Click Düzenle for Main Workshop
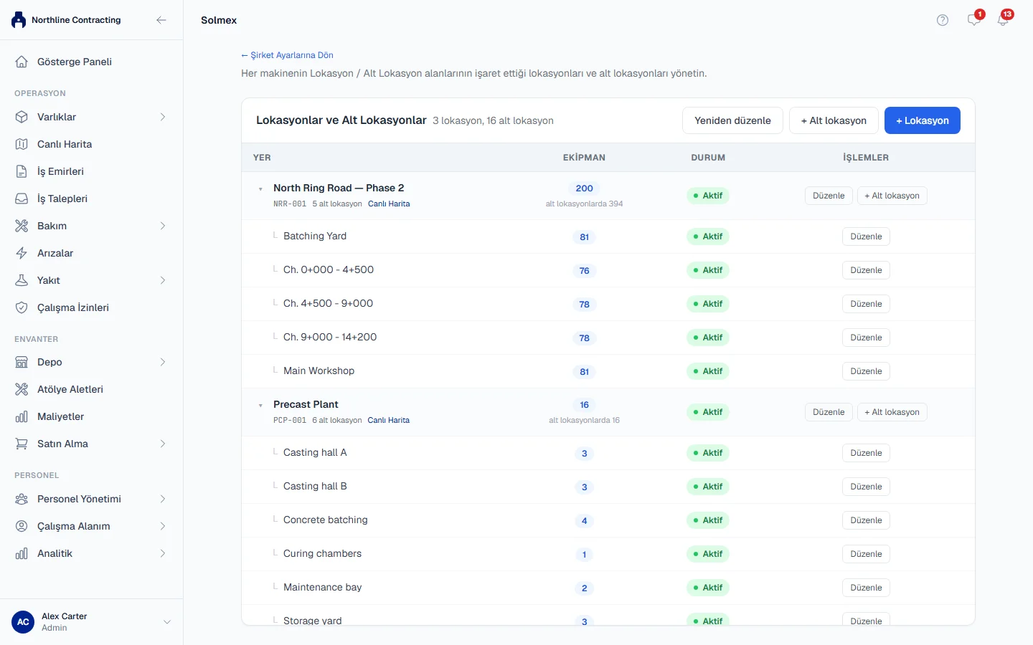This screenshot has height=645, width=1033. 866,371
